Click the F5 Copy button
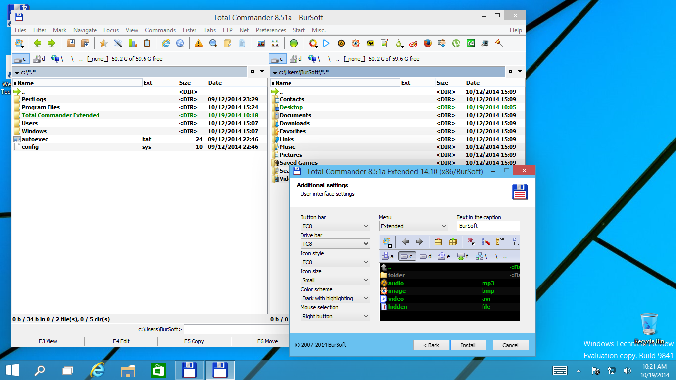This screenshot has height=380, width=676. pos(194,341)
